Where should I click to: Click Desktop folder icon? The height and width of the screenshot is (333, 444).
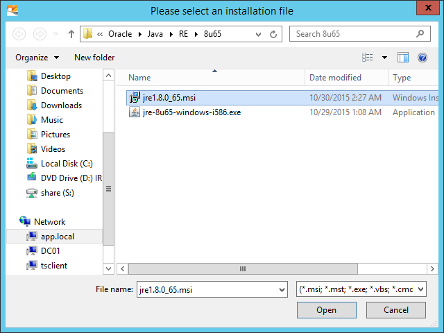pyautogui.click(x=32, y=76)
